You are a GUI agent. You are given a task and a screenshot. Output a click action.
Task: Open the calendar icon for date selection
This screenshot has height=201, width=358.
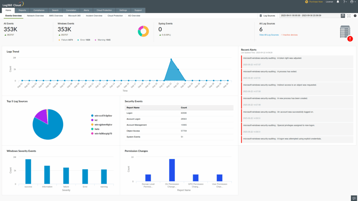coord(343,16)
